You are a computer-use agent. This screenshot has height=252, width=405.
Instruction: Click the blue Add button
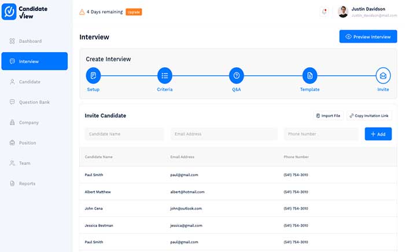378,134
